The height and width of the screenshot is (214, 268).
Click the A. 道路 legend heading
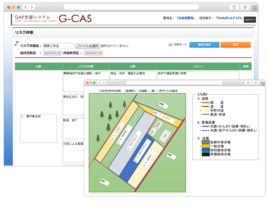click(203, 98)
